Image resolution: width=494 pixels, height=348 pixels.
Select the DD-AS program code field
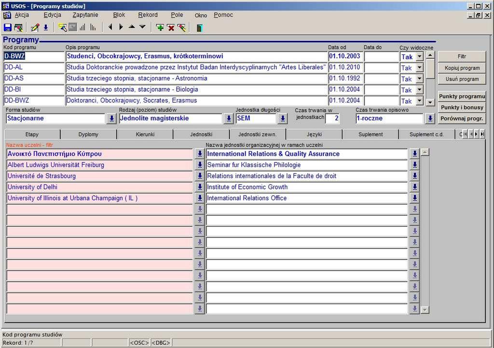(x=34, y=79)
